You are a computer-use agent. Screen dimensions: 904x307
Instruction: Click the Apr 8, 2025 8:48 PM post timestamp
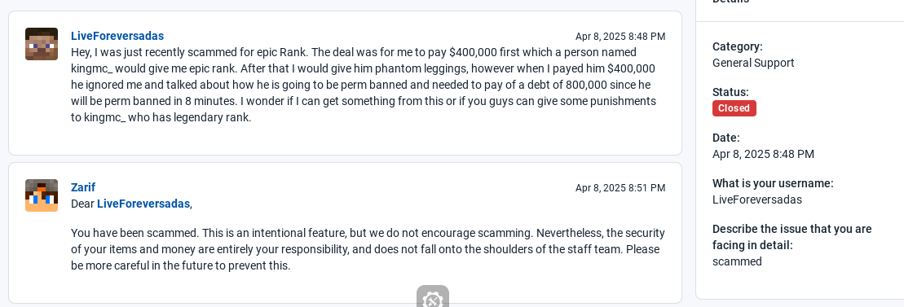click(620, 37)
